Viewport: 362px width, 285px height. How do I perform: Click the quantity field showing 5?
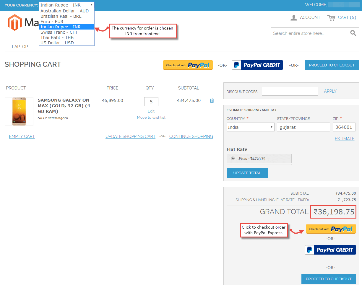(151, 102)
